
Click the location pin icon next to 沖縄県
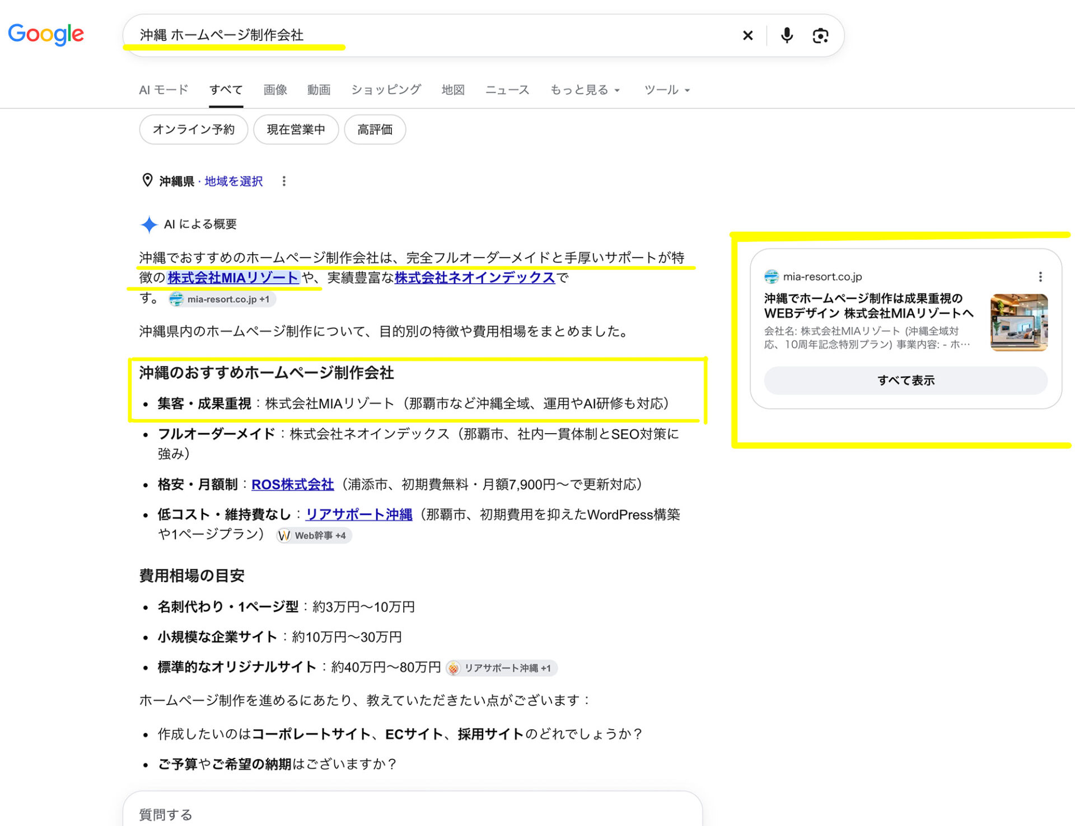(147, 180)
